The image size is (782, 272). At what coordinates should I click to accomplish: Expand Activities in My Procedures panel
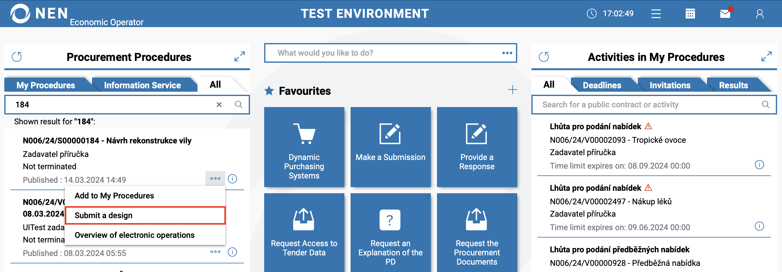(x=767, y=56)
